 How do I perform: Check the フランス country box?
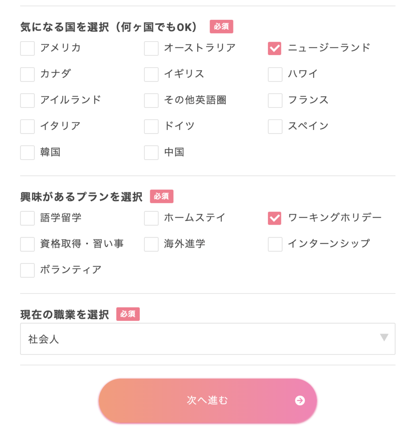coord(275,100)
